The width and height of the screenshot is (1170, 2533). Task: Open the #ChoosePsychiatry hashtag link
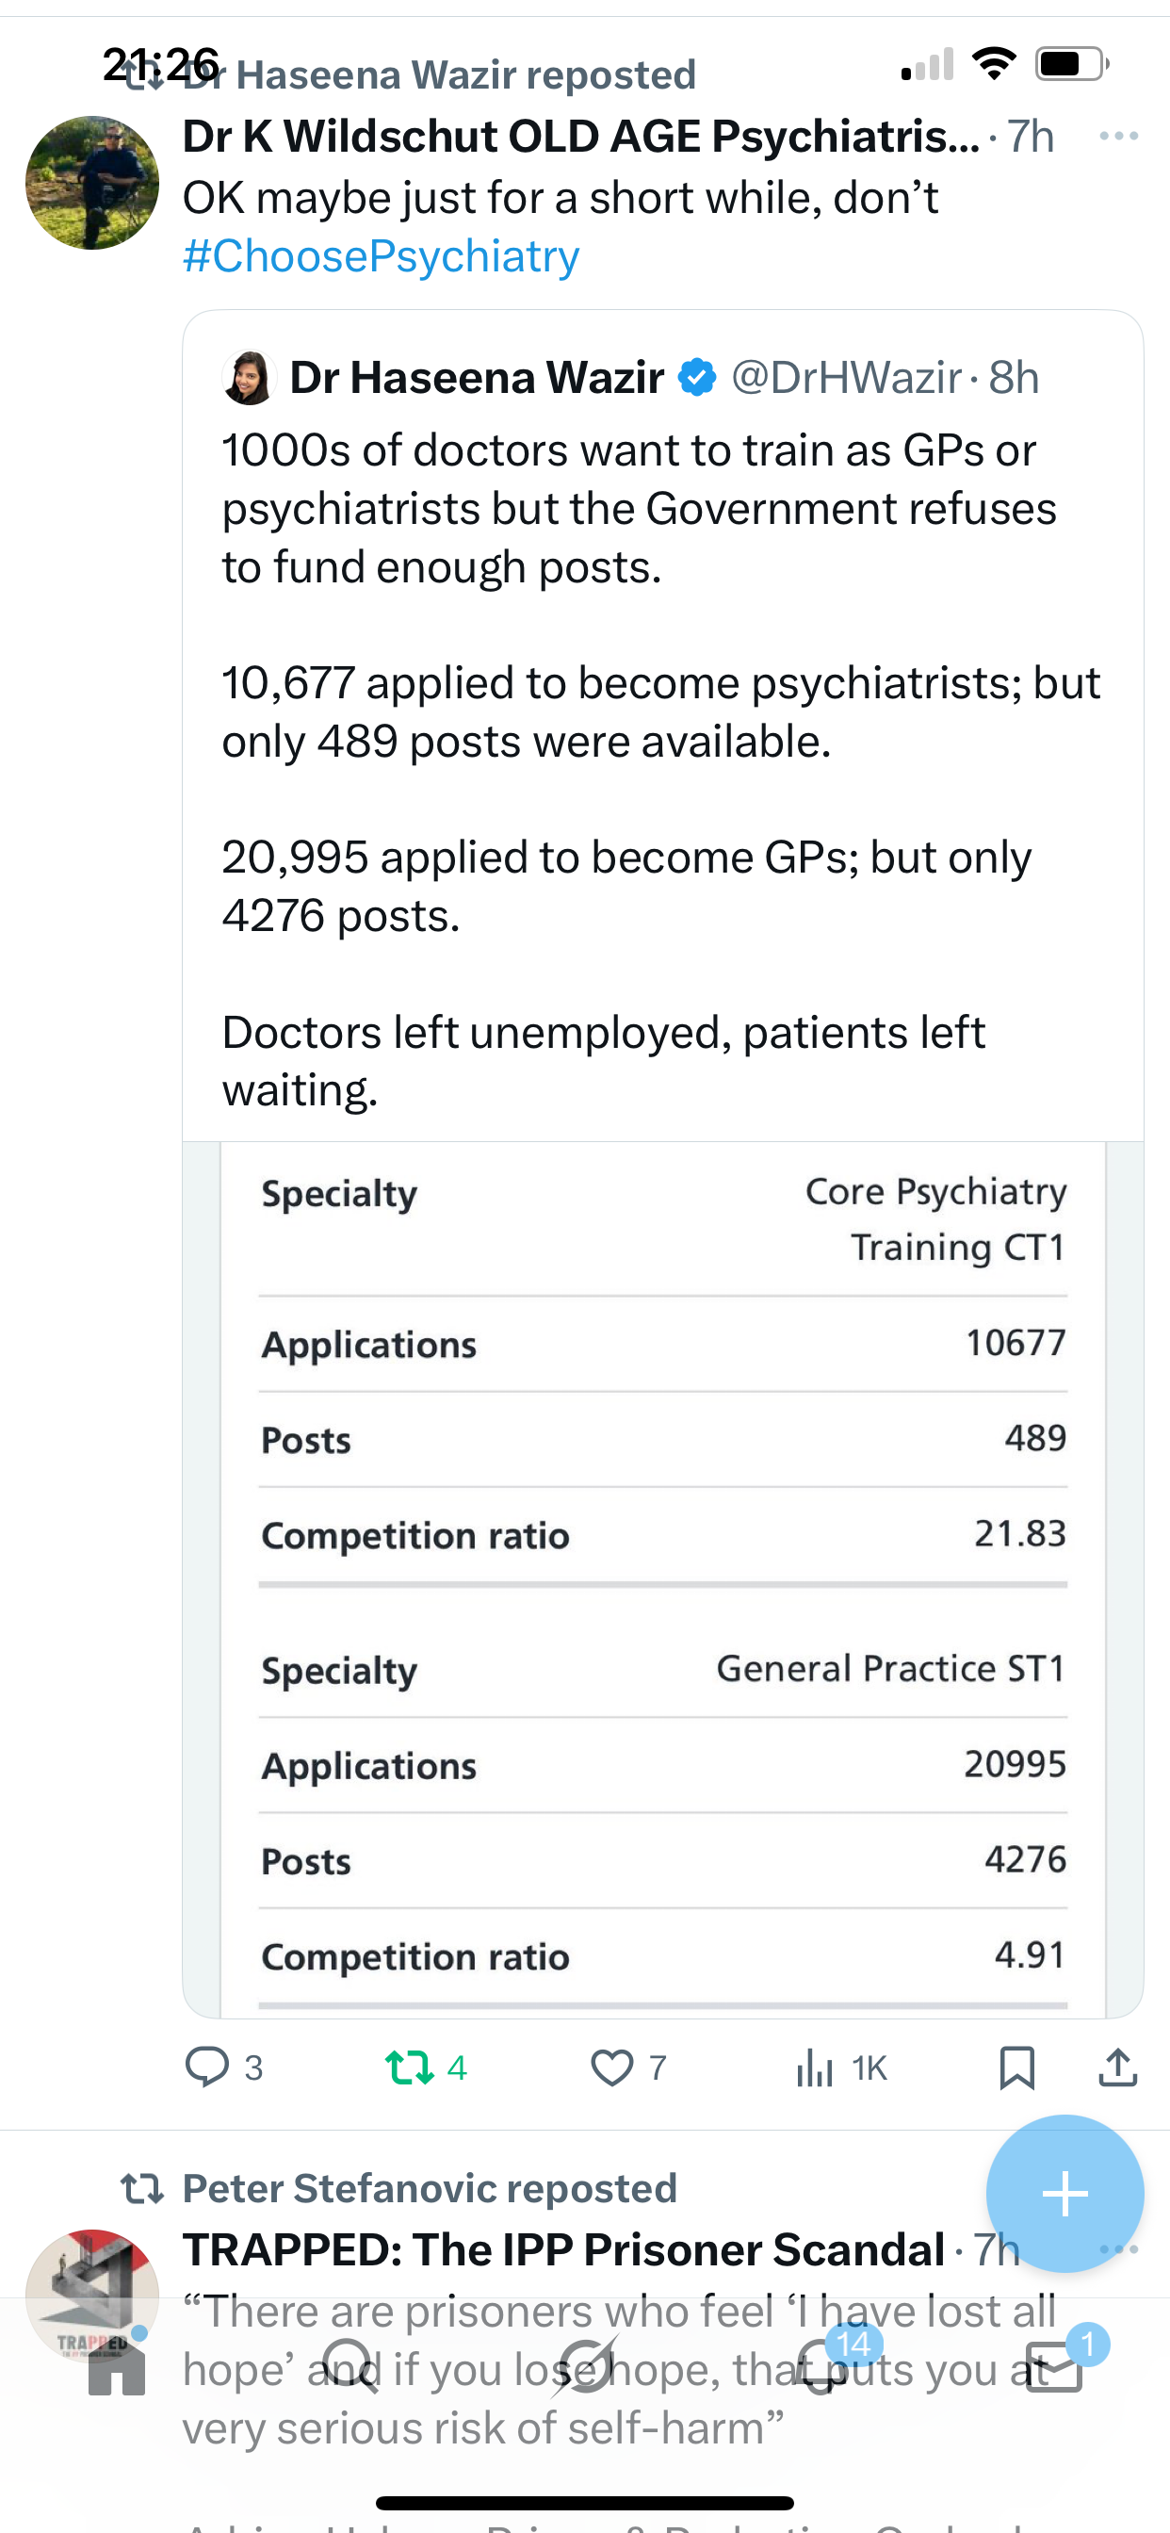pyautogui.click(x=382, y=256)
